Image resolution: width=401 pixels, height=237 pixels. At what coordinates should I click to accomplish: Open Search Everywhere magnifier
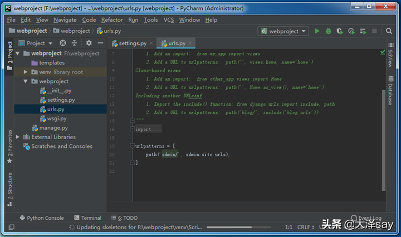tap(389, 31)
